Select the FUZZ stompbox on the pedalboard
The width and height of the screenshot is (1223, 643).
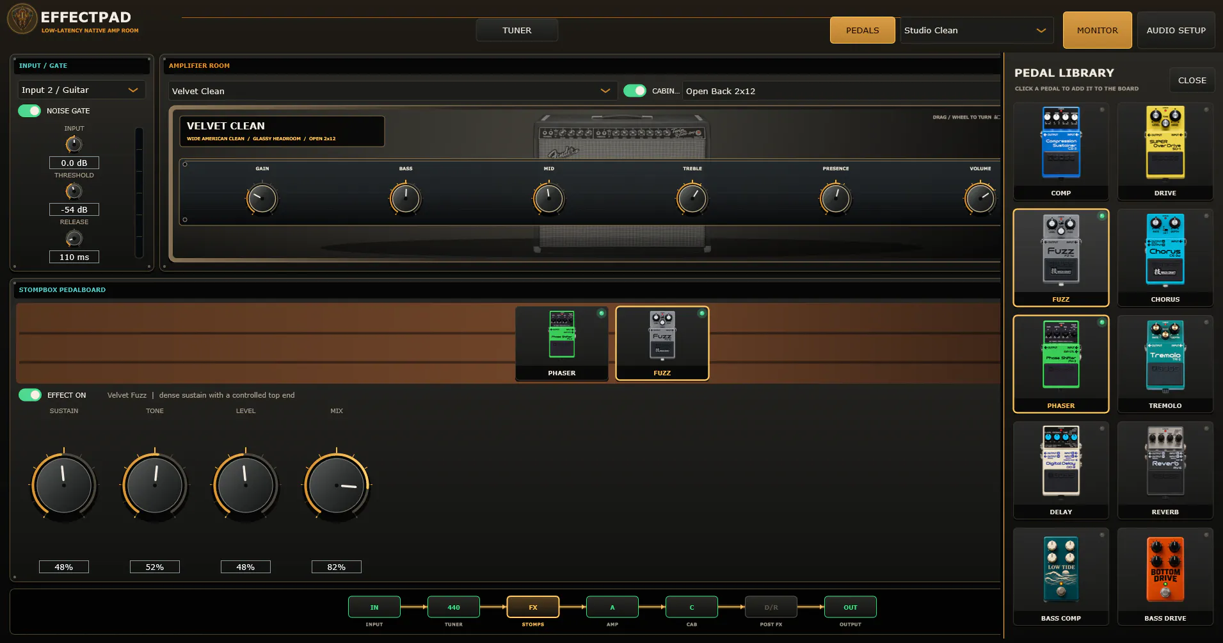pyautogui.click(x=662, y=343)
